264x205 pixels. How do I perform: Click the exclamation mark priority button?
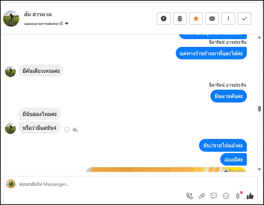pyautogui.click(x=228, y=19)
